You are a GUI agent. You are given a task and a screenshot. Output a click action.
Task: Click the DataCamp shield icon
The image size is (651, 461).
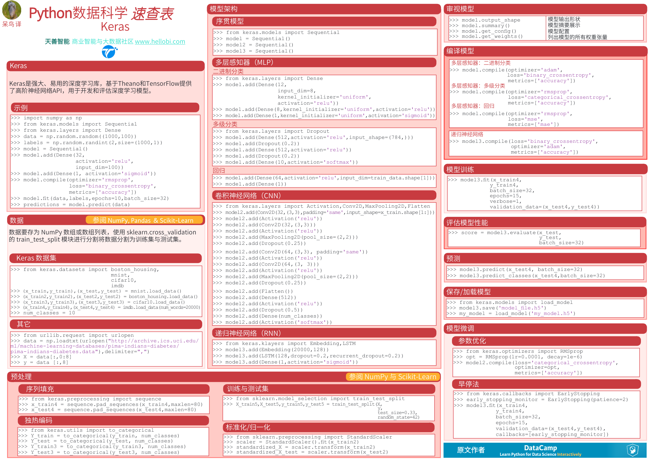[632, 450]
